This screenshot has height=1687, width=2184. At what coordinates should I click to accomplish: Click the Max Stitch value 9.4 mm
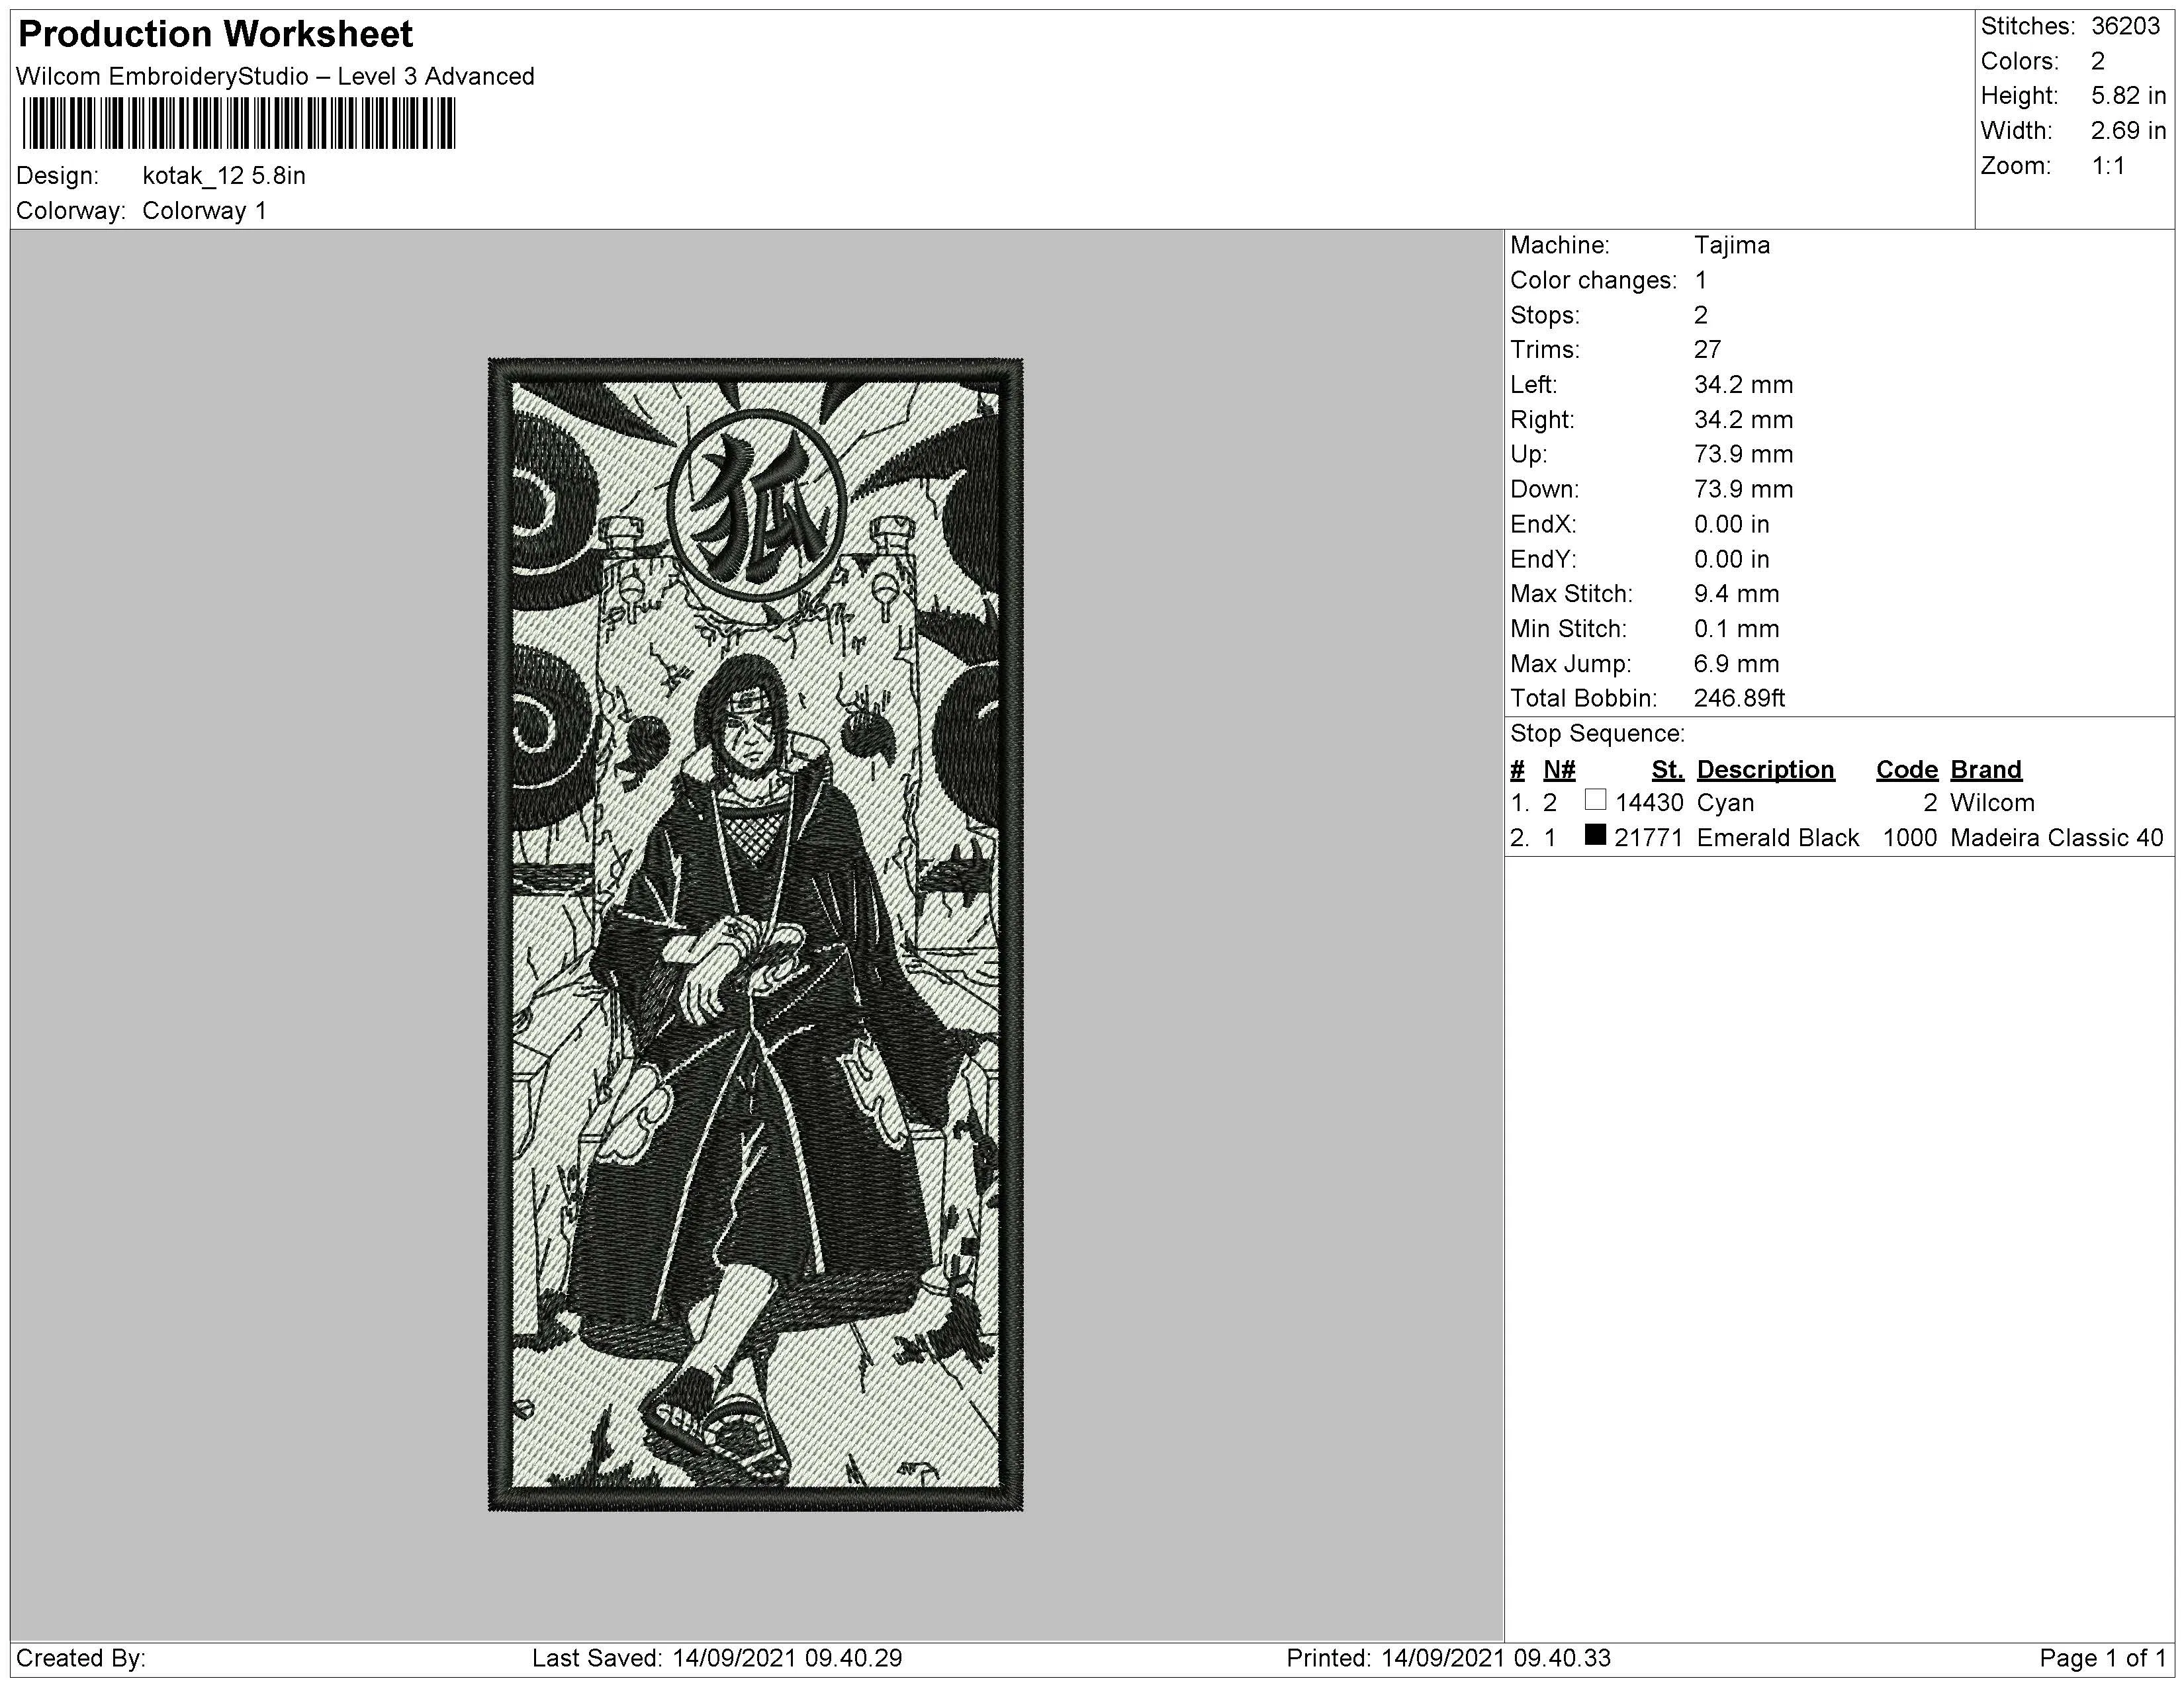pyautogui.click(x=1736, y=595)
